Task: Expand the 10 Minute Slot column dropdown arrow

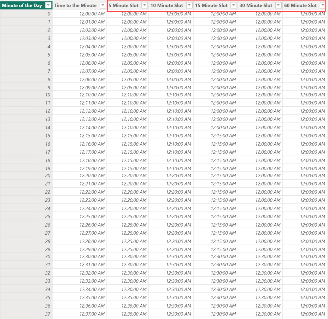Action: (189, 5)
